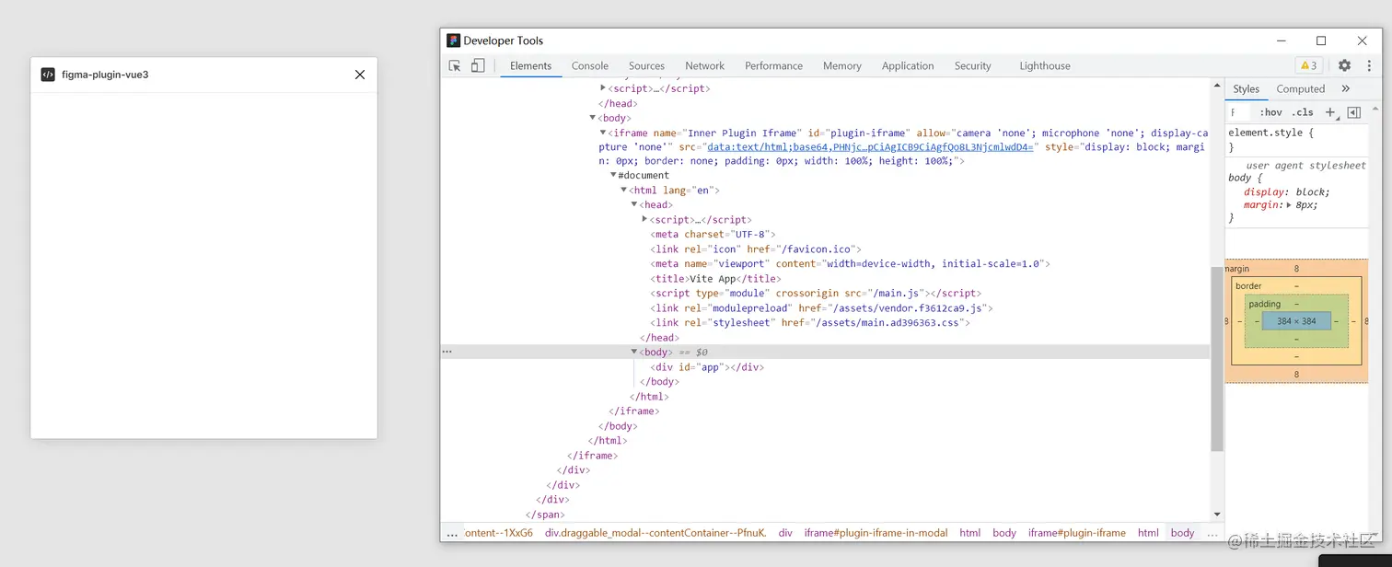The height and width of the screenshot is (567, 1392).
Task: Maximize the Developer Tools window
Action: (1321, 40)
